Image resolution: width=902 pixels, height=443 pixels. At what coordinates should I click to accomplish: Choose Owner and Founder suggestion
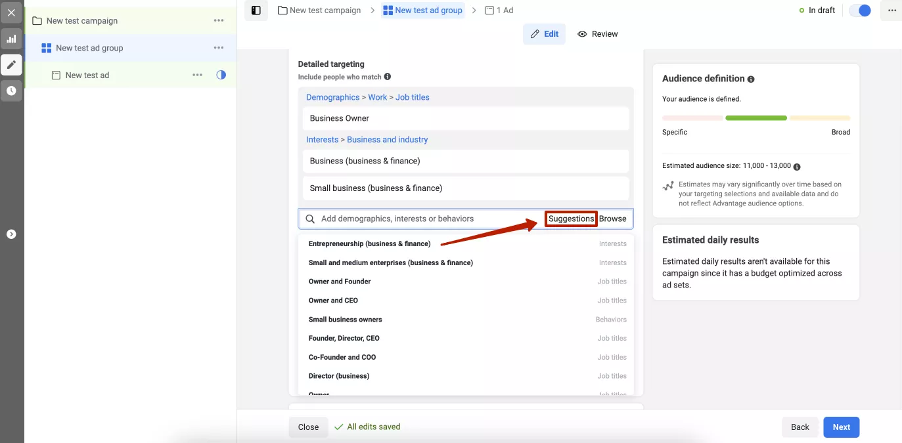[x=466, y=282]
